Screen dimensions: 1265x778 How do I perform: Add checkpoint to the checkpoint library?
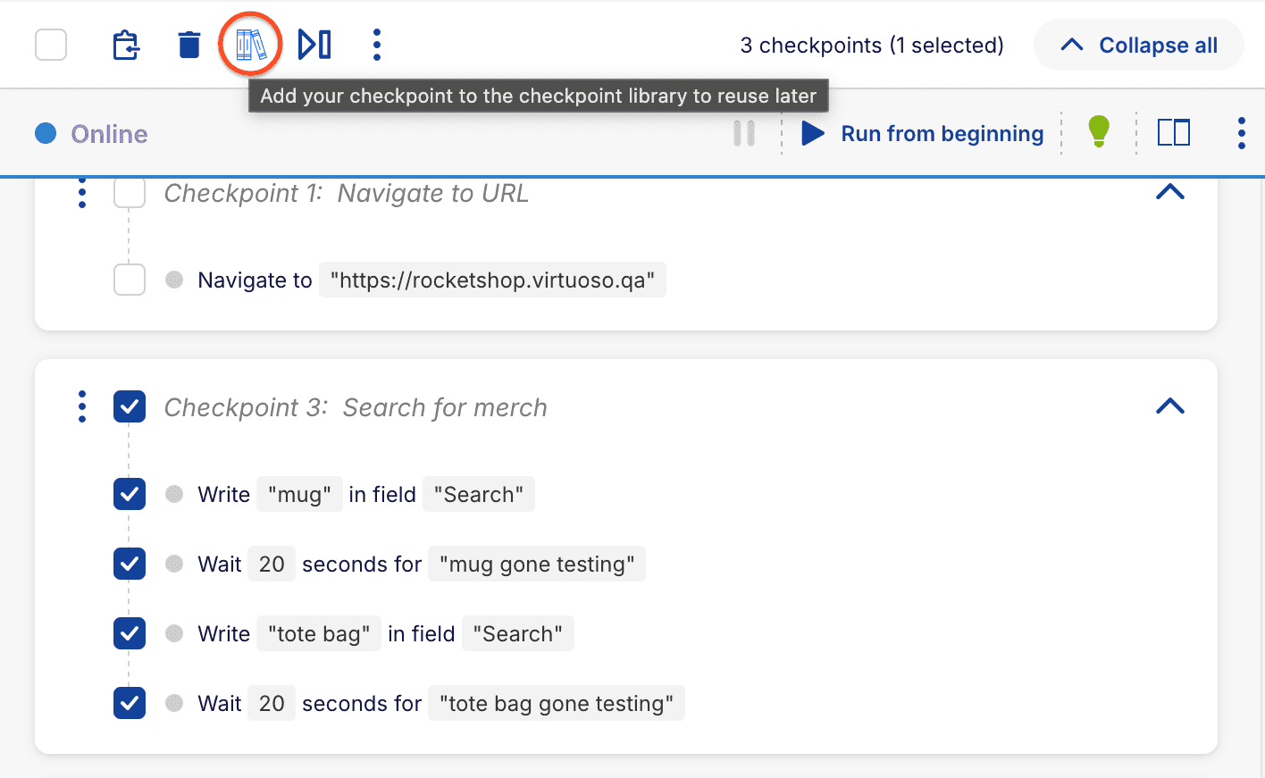coord(249,43)
